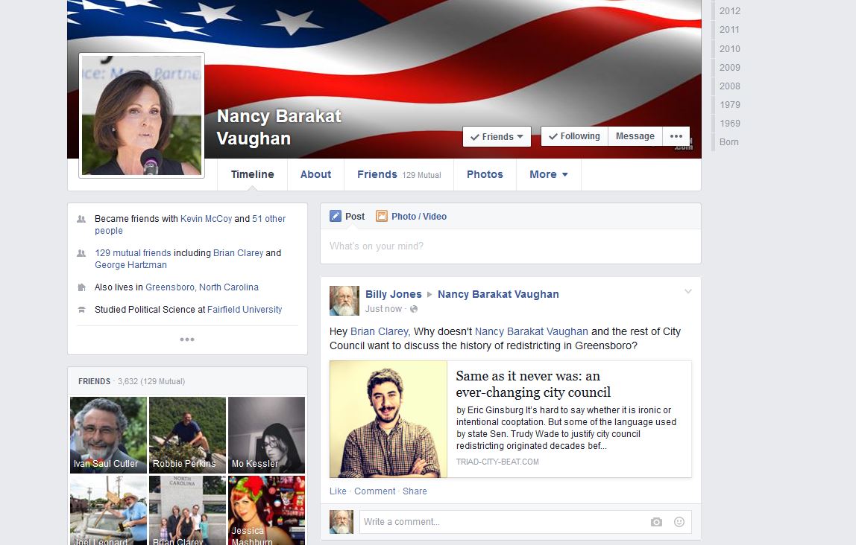
Task: Open Nancy Barakat Vaughan's profile picture
Action: tap(142, 115)
